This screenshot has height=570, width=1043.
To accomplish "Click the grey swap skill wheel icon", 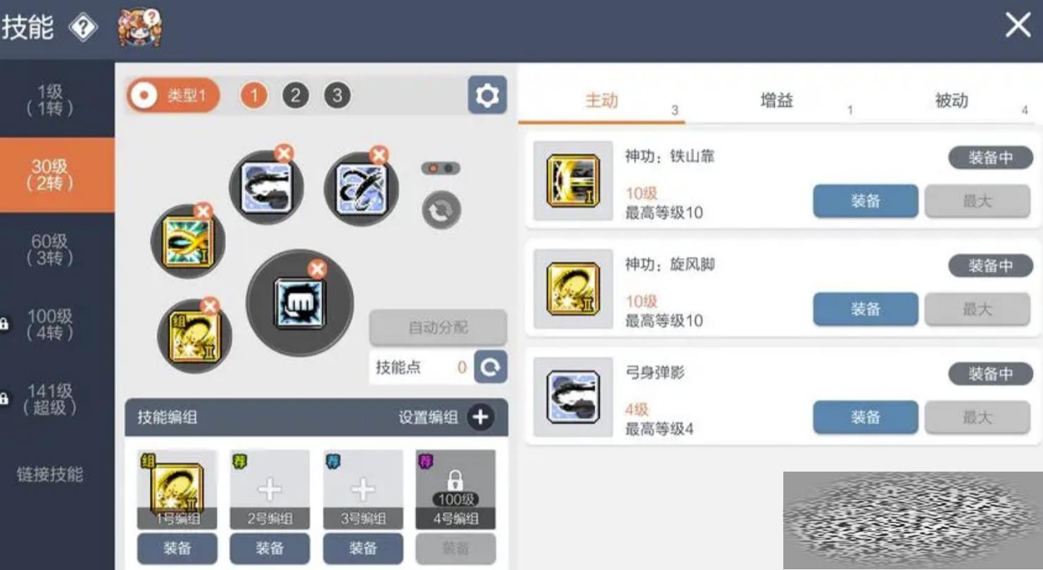I will click(441, 209).
